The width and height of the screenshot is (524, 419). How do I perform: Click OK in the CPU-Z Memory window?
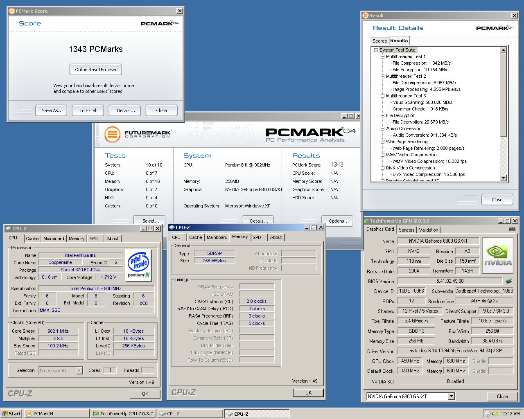point(308,393)
